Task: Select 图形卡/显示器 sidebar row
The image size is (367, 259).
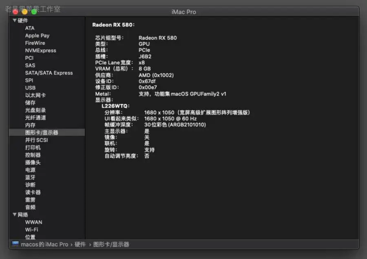Action: click(x=47, y=132)
